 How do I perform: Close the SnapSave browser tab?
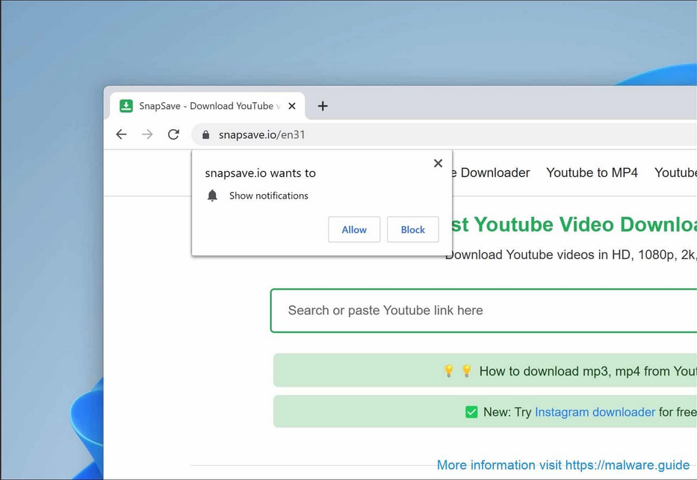tap(292, 106)
